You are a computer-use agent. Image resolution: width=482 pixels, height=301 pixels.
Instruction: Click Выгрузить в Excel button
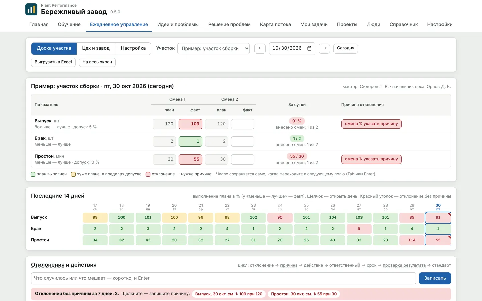(x=53, y=62)
